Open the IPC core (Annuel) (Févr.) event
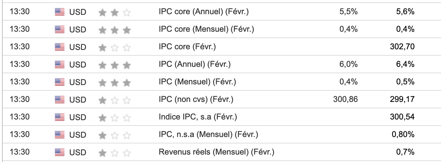This screenshot has height=162, width=441. [204, 12]
